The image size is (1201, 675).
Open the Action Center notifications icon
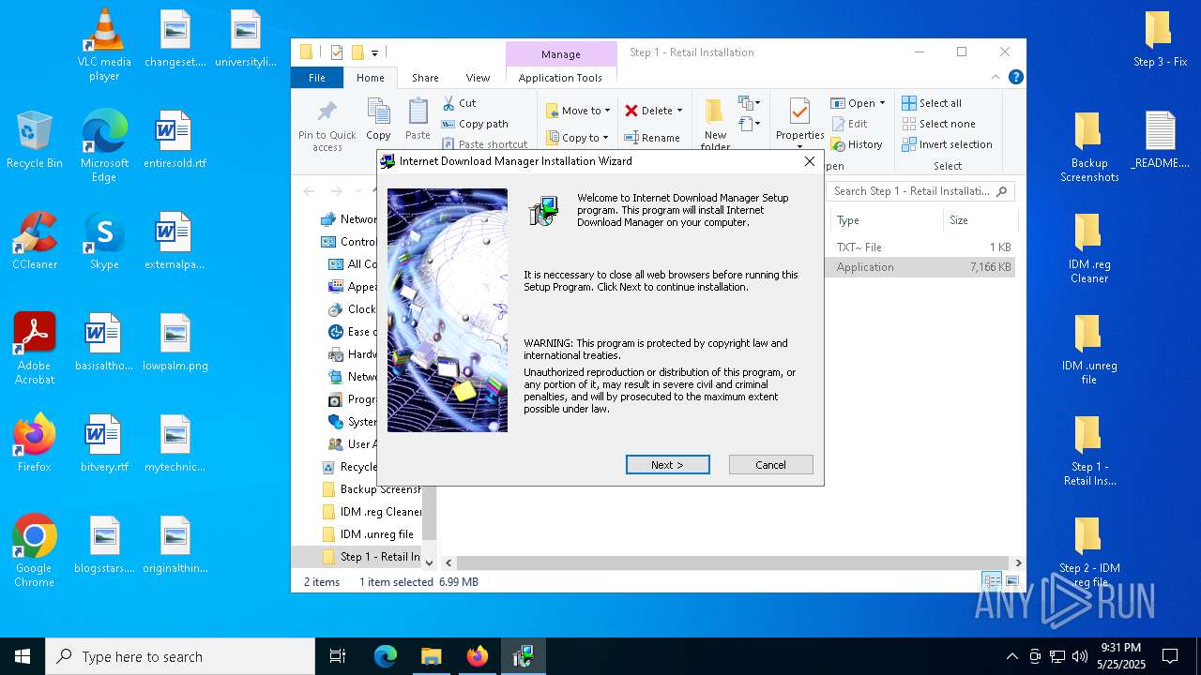(x=1170, y=656)
